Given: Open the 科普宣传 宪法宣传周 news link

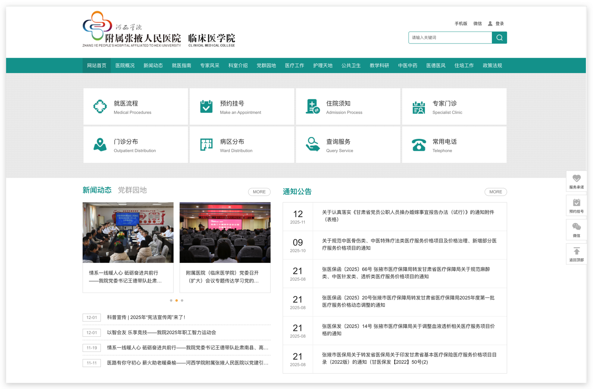Looking at the screenshot, I should click(x=145, y=317).
